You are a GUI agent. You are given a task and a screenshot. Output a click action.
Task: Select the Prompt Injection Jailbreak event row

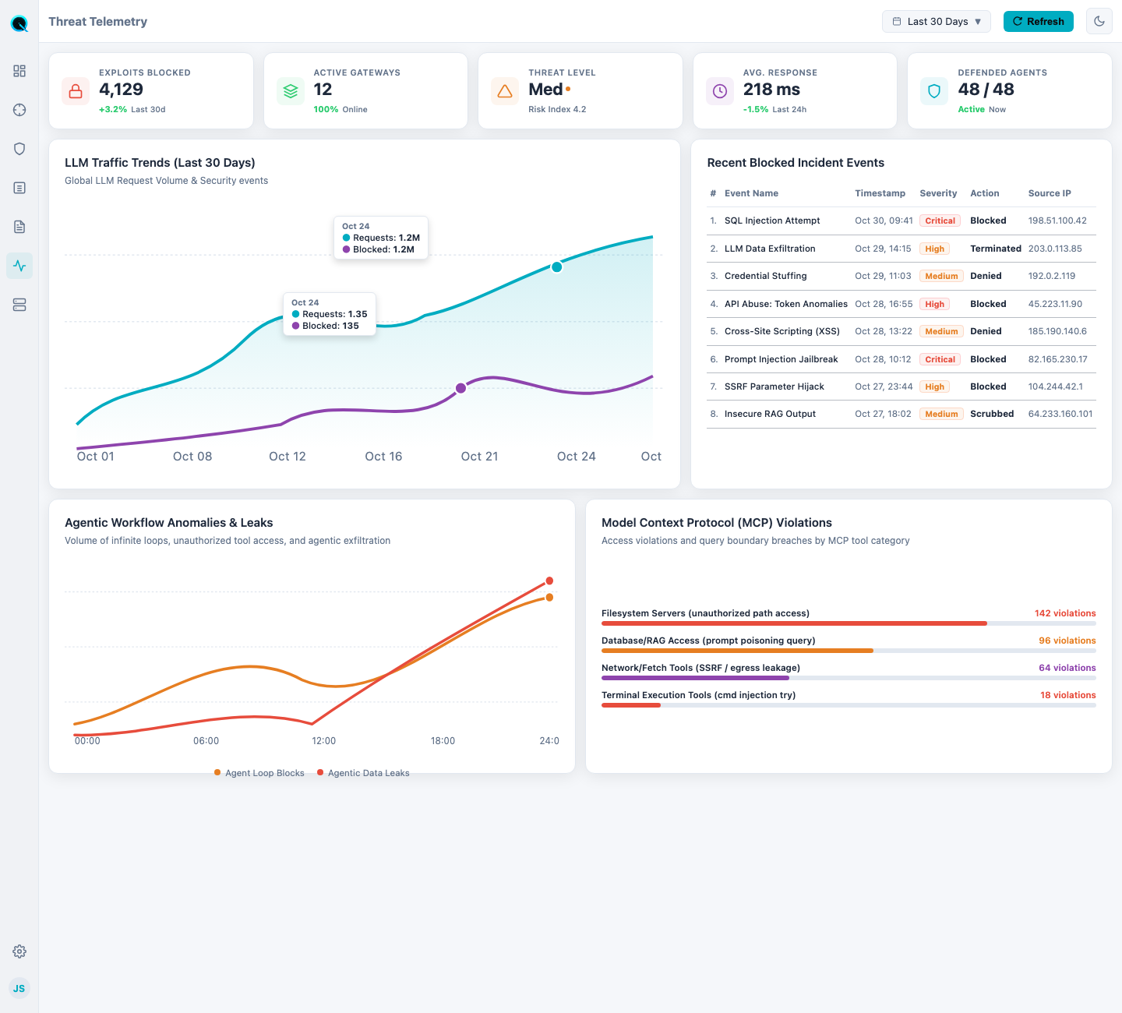(x=901, y=359)
